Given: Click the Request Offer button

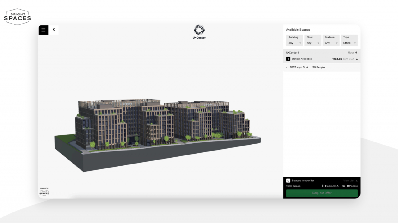Looking at the screenshot, I should click(322, 193).
